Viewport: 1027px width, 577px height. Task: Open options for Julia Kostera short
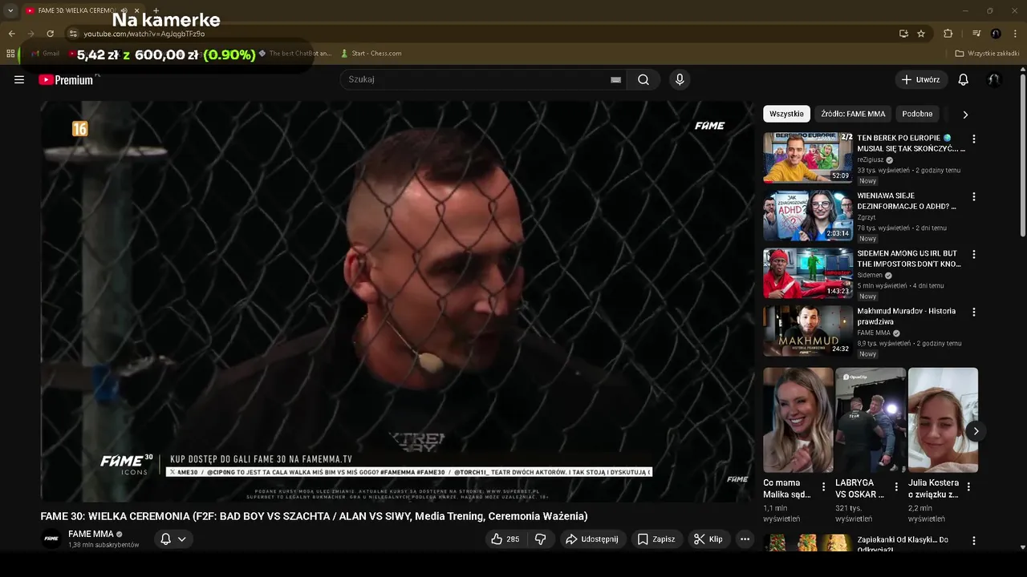(968, 486)
